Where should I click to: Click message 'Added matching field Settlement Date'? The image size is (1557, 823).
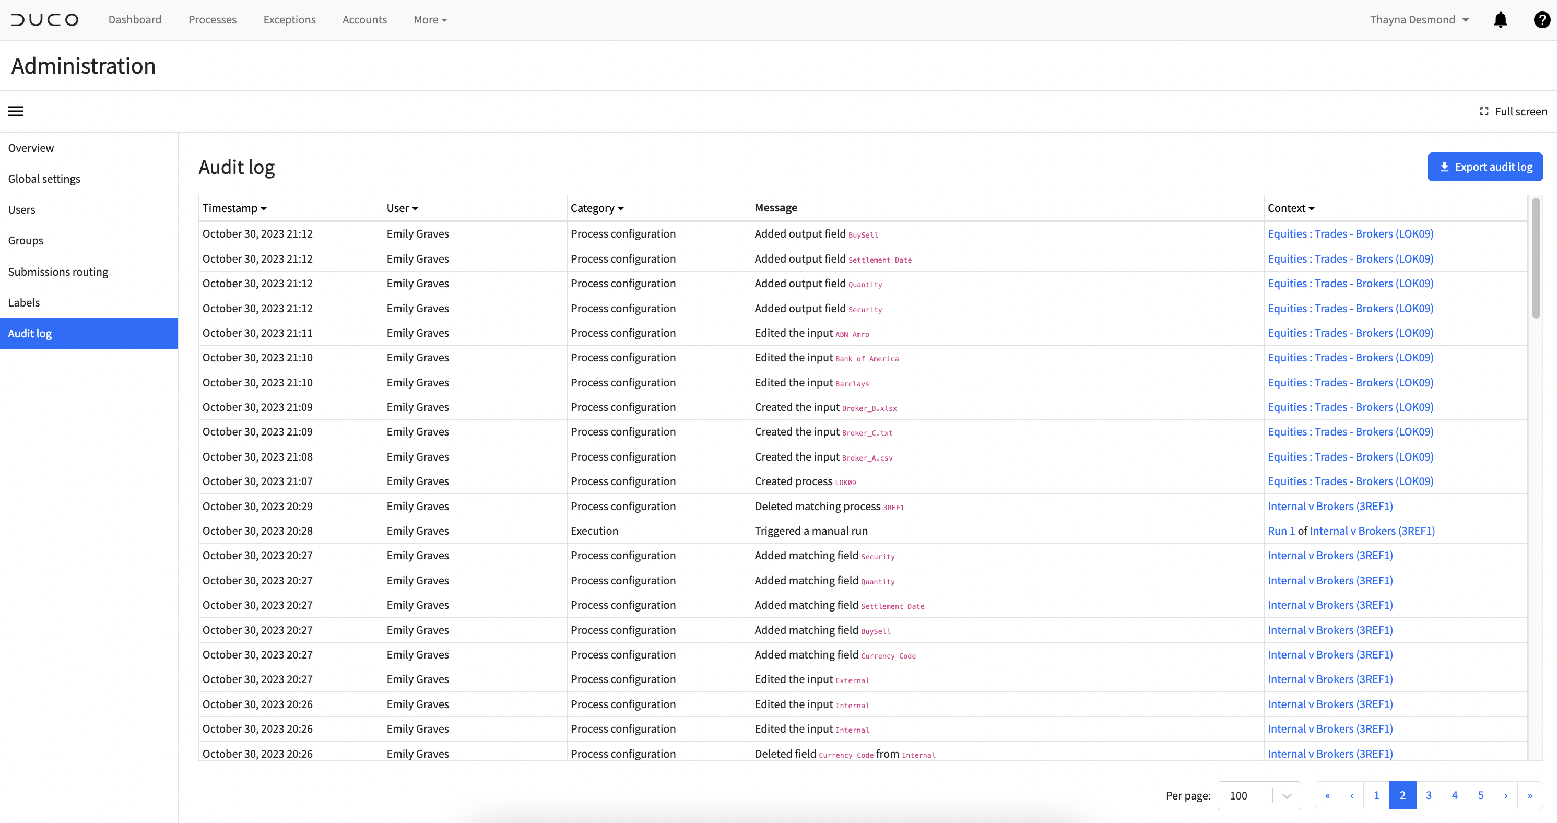pyautogui.click(x=840, y=605)
